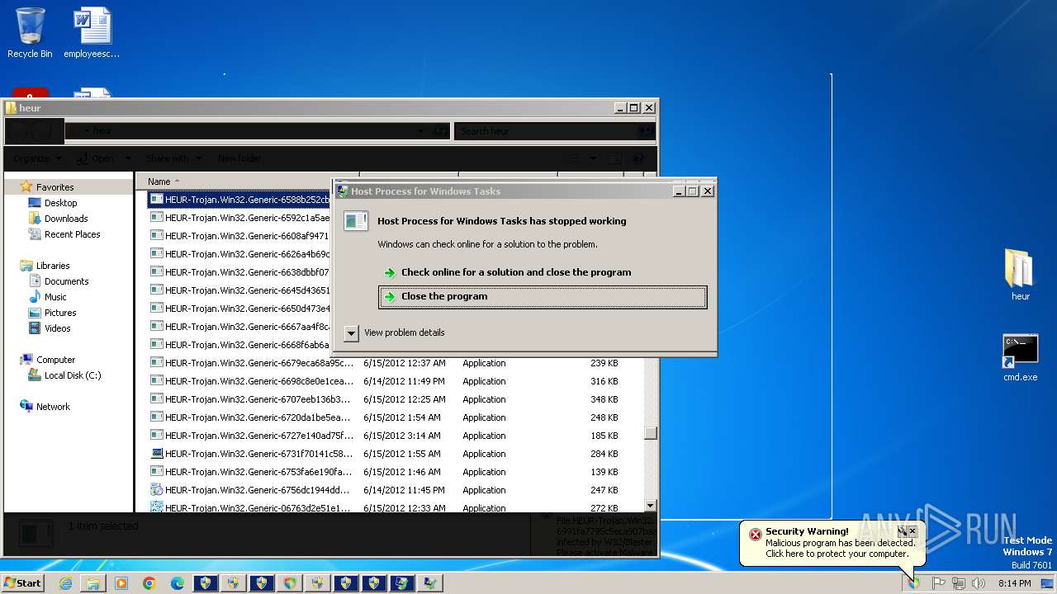Select Network in the navigation pane
This screenshot has width=1057, height=594.
pyautogui.click(x=53, y=407)
